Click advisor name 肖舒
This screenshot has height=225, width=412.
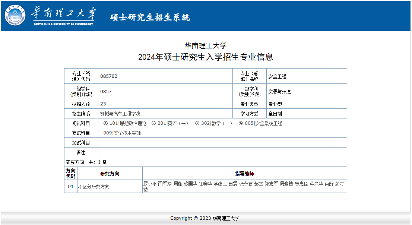[329, 184]
